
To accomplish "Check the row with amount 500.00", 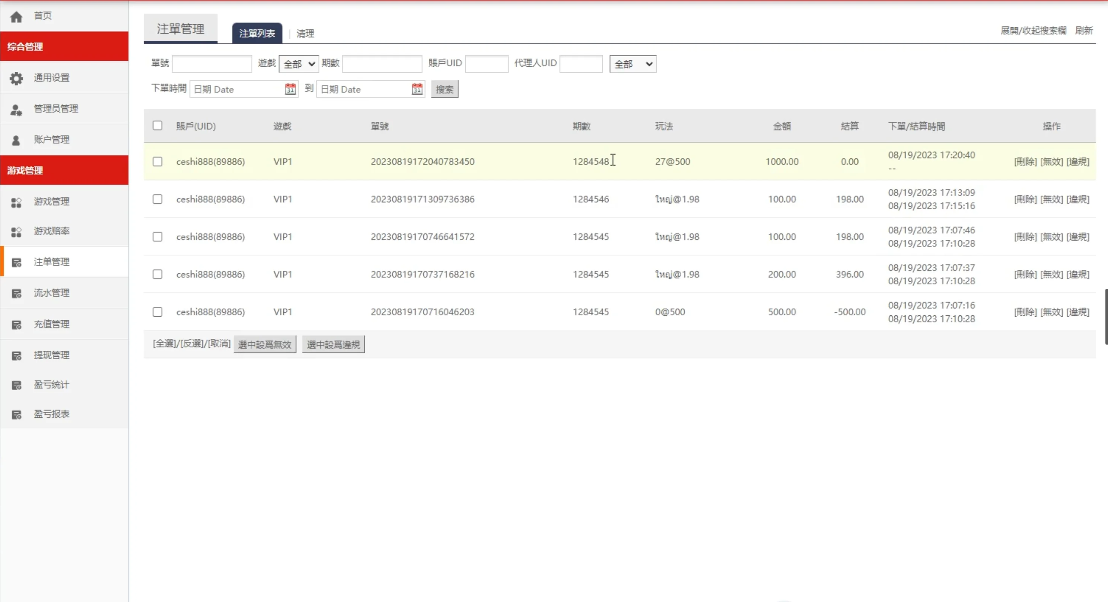I will 157,312.
